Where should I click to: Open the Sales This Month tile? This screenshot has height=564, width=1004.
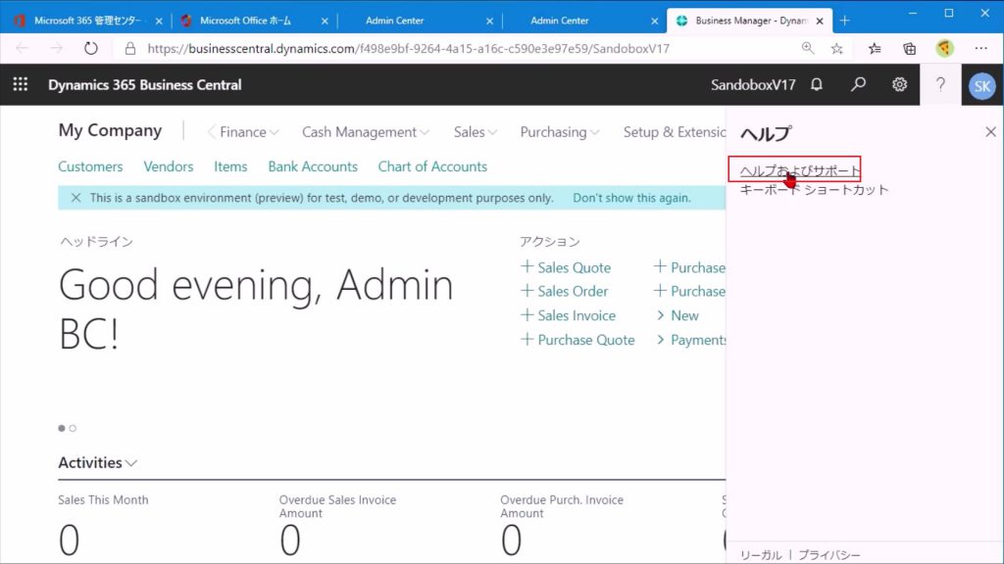point(103,526)
